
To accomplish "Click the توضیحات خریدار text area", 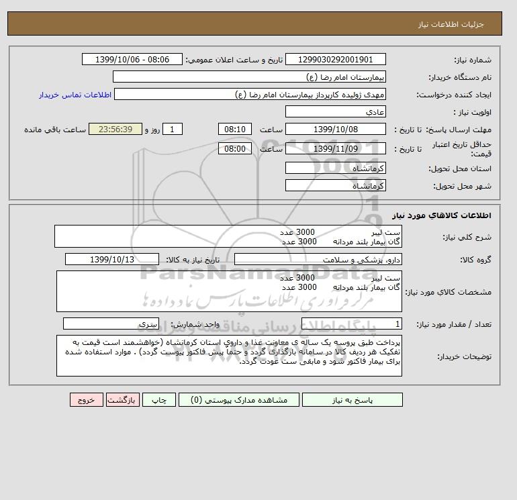I will click(x=229, y=356).
